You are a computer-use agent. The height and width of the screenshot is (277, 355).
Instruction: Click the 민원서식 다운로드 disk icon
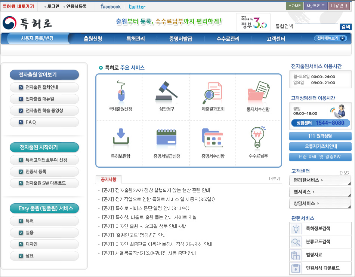(296, 268)
